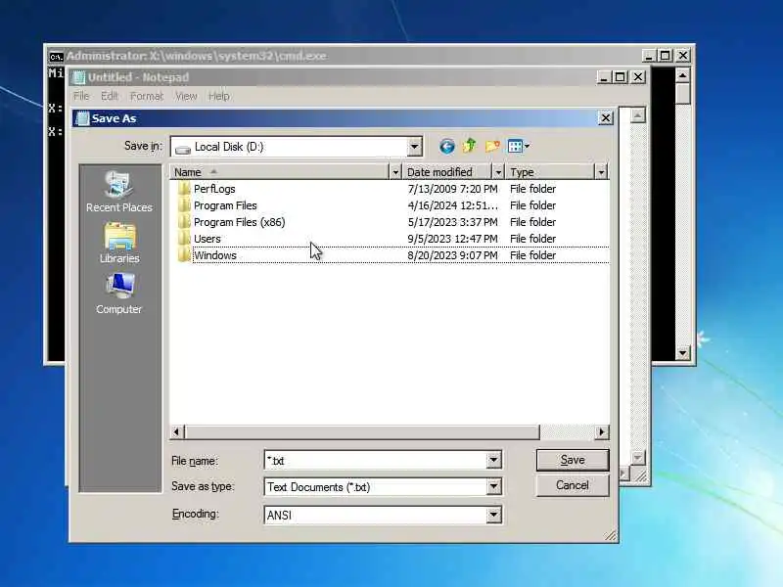Screen dimensions: 783x587
Task: Open Recent Places in the sidebar
Action: 118,192
